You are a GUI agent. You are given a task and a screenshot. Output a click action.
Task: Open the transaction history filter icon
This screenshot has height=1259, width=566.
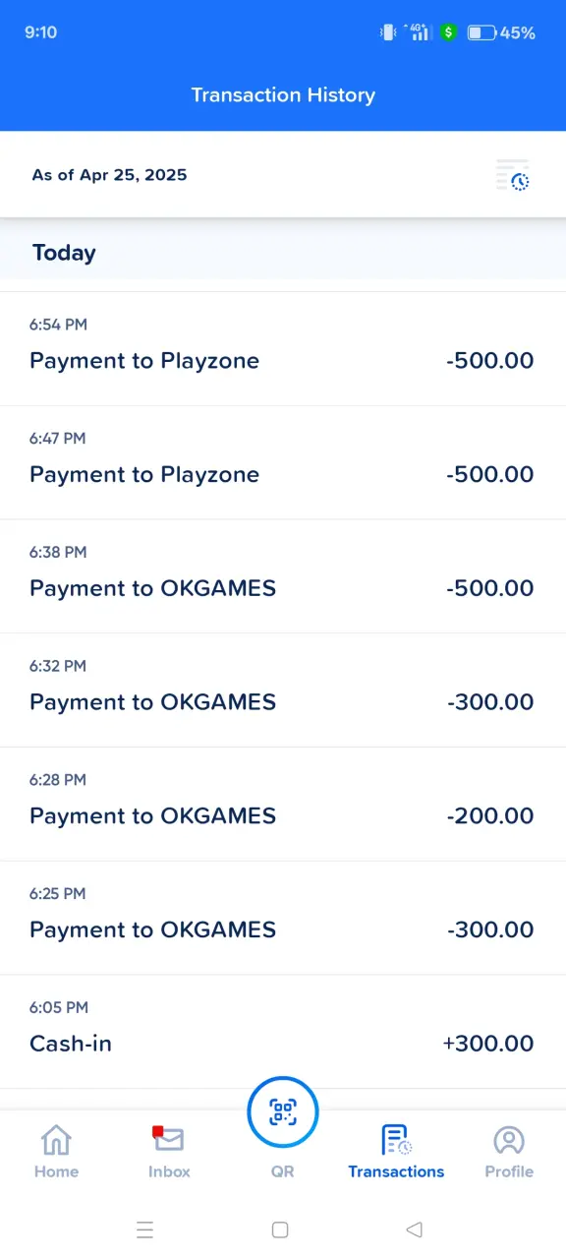pos(513,175)
